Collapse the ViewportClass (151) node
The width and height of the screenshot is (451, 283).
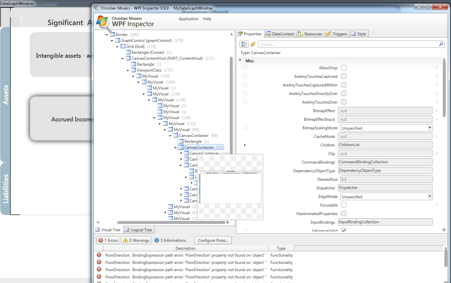[x=128, y=70]
